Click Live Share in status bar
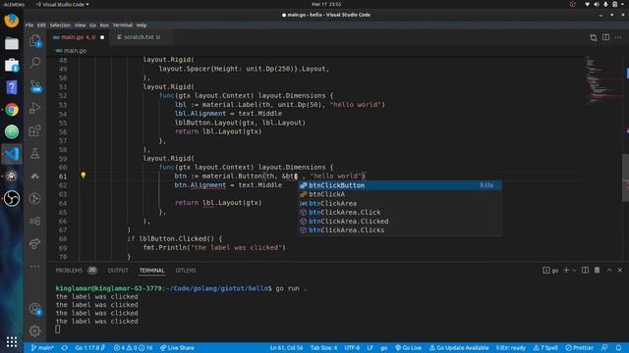 point(177,348)
